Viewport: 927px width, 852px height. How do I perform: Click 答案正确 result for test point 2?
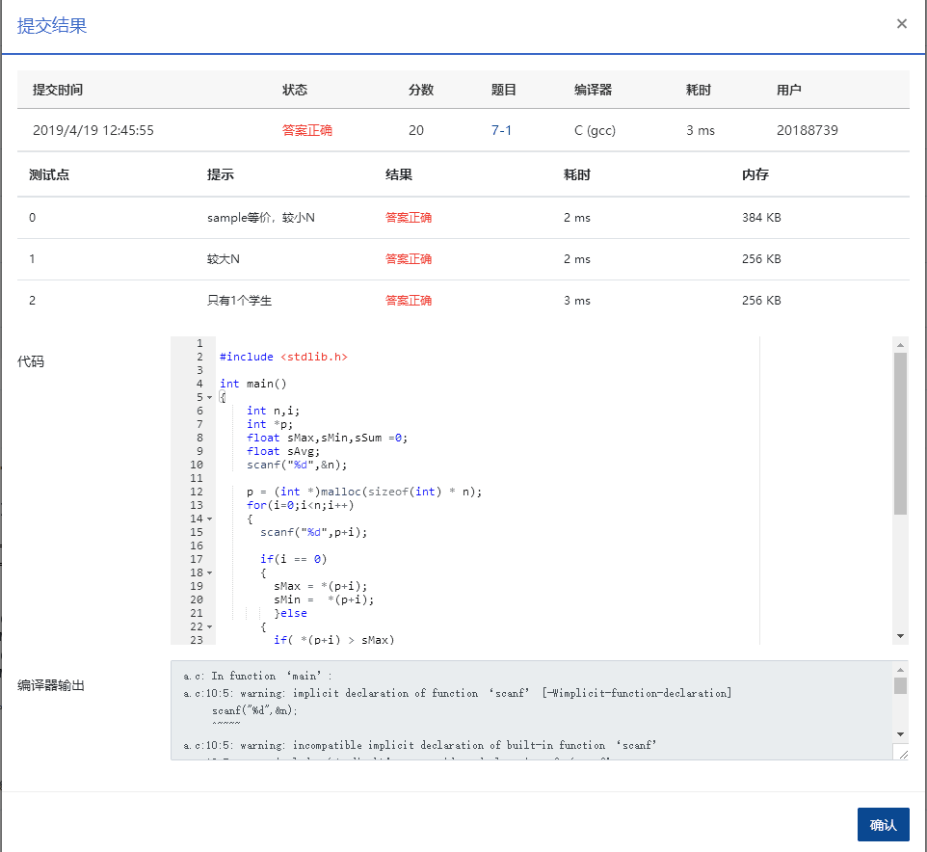point(408,301)
